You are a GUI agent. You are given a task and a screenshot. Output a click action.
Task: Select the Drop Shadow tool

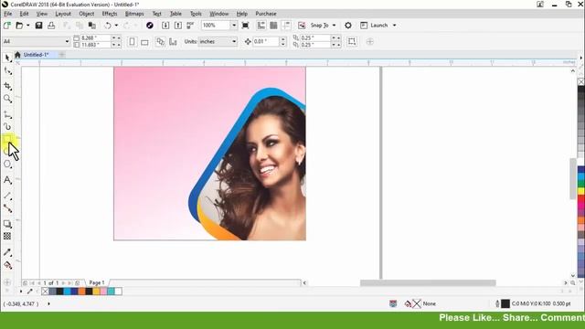coord(8,224)
